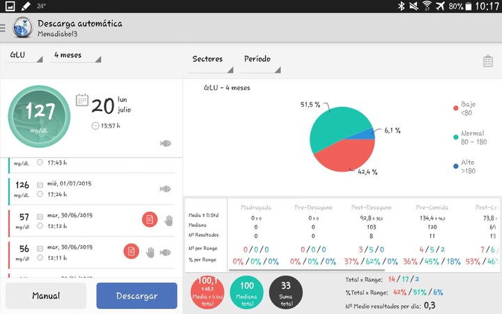Viewport: 502px width, 314px height.
Task: Open red note icon on 57 reading
Action: [149, 220]
